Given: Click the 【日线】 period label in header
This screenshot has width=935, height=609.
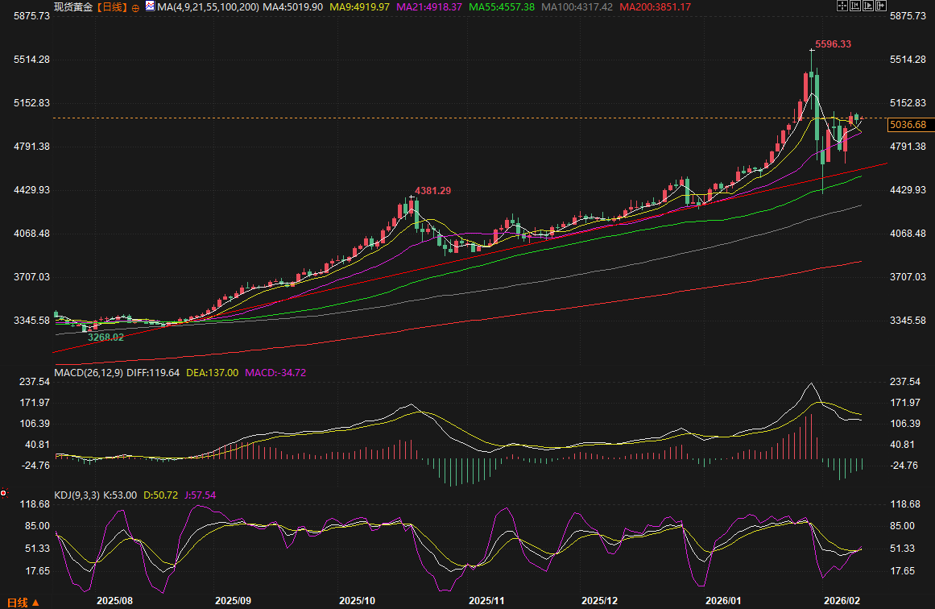Looking at the screenshot, I should click(112, 6).
